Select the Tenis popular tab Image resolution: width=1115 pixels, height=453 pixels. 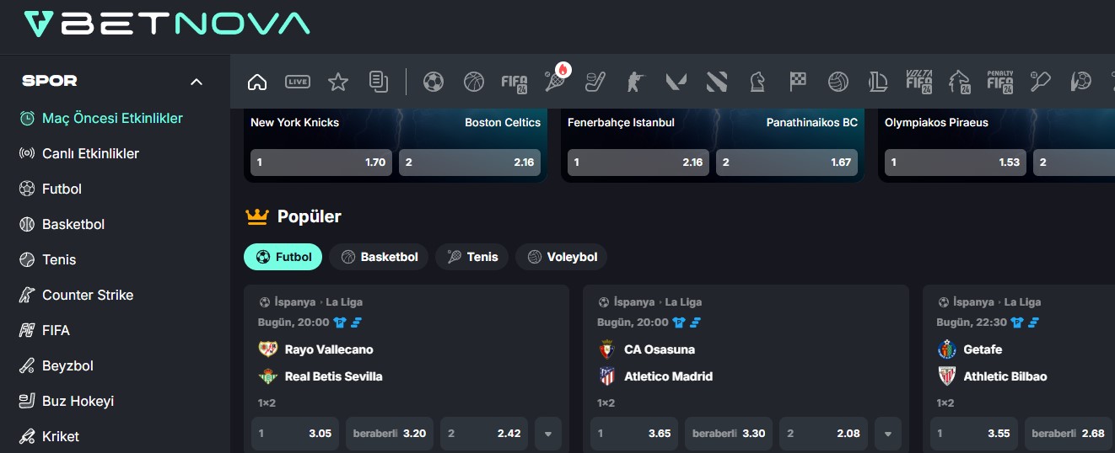point(471,257)
